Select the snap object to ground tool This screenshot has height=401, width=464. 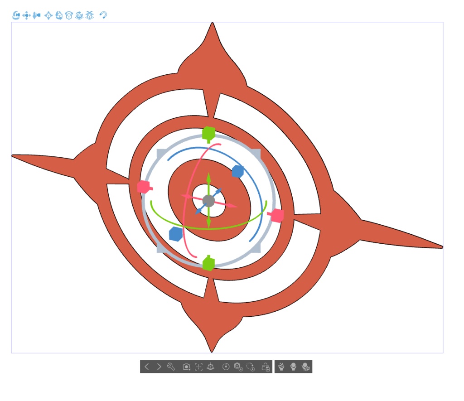pos(89,15)
